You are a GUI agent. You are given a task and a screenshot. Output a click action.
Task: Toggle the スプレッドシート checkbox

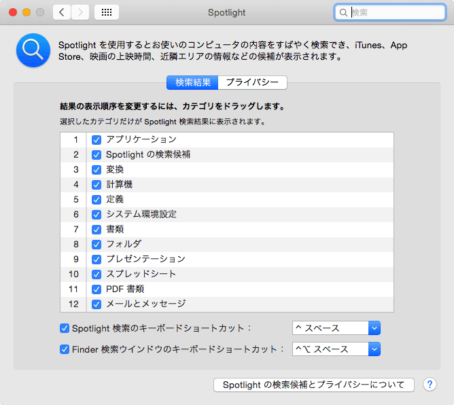pyautogui.click(x=97, y=275)
